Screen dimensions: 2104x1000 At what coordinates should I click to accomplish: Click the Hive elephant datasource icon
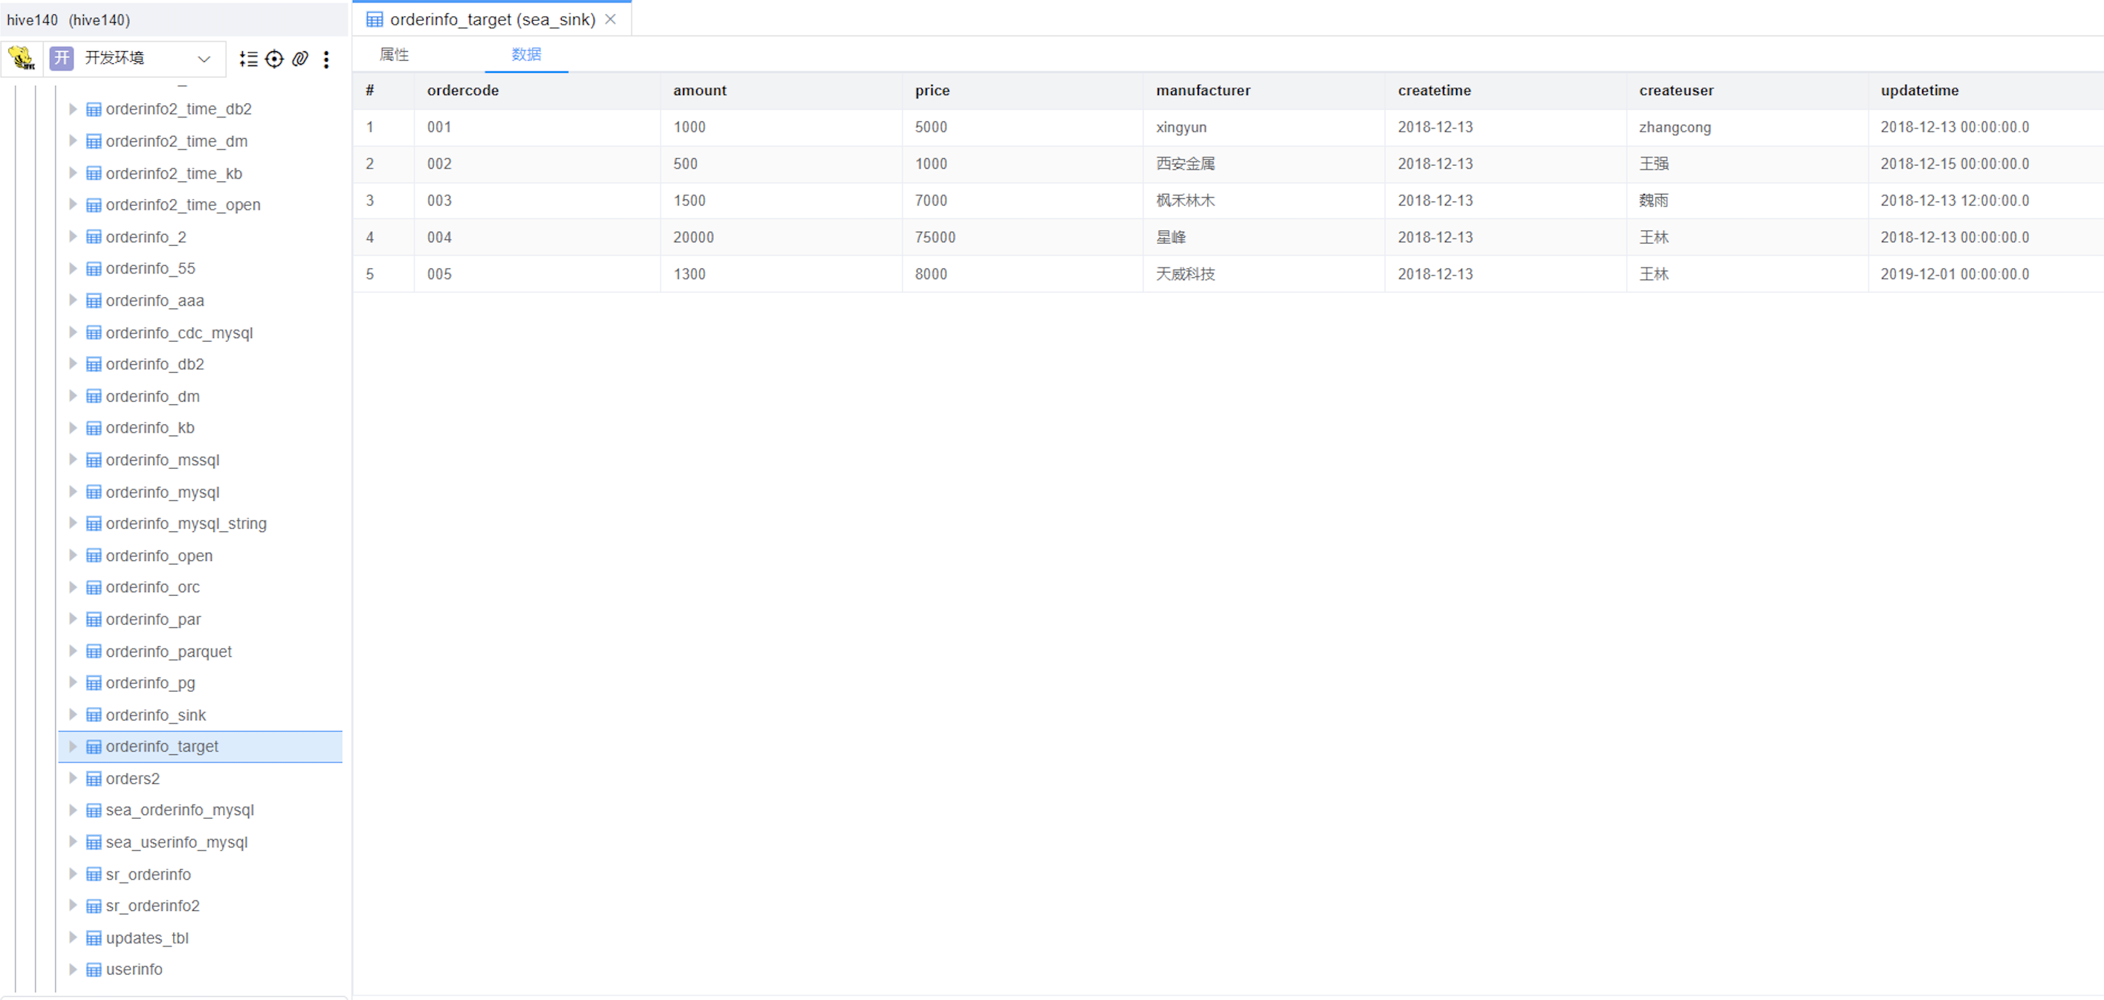point(22,58)
